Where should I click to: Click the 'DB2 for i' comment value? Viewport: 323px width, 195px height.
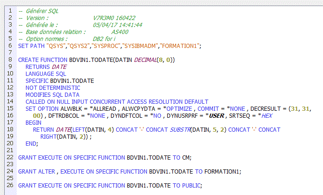click(x=104, y=39)
